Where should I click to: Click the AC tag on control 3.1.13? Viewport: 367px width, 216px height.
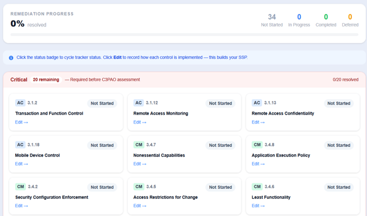(x=257, y=103)
